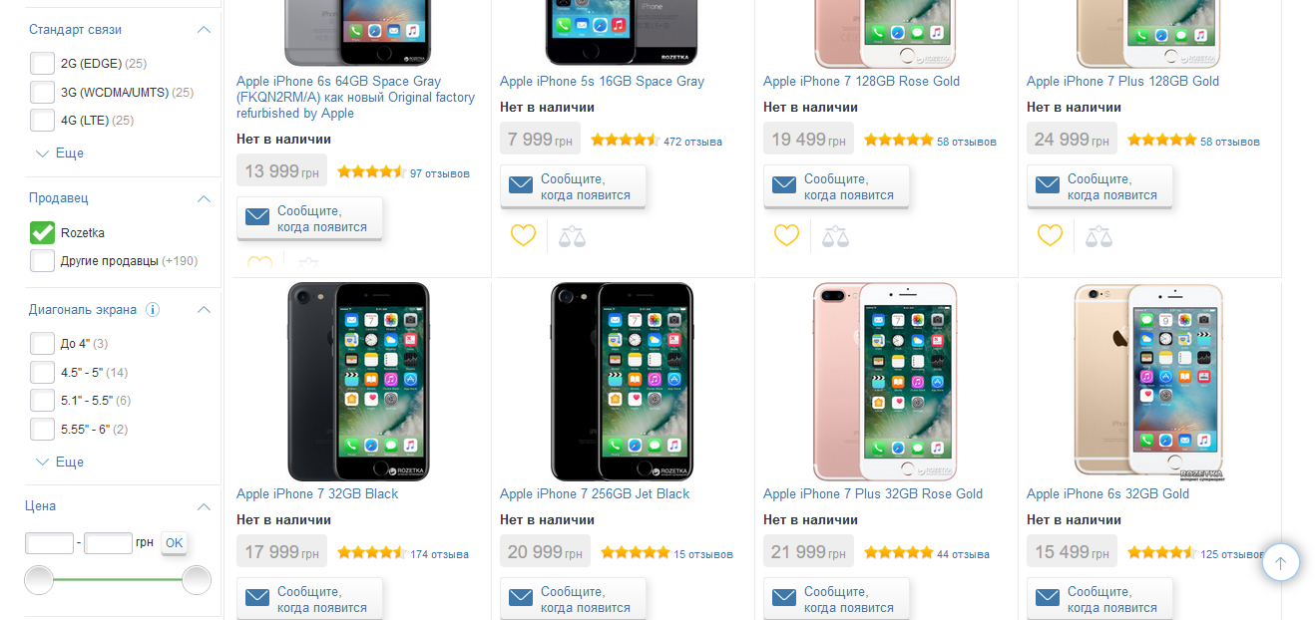The height and width of the screenshot is (620, 1315).
Task: Check the 4.5" - 5" screen size filter
Action: coord(42,373)
